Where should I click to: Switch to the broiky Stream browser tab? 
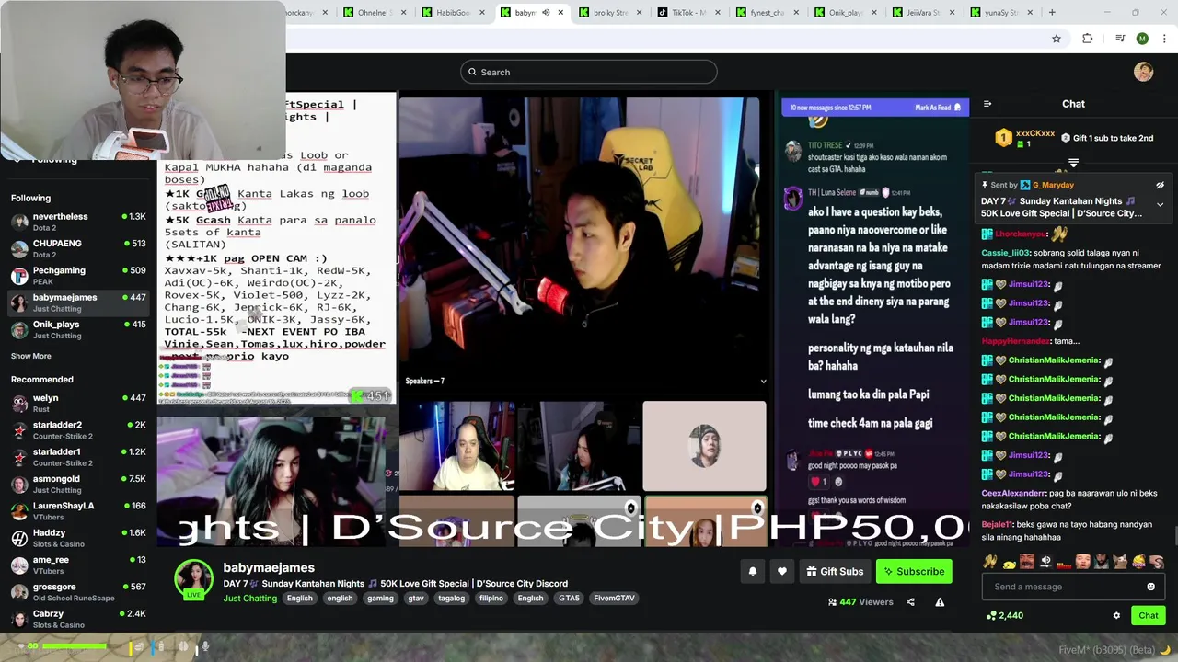tap(609, 13)
